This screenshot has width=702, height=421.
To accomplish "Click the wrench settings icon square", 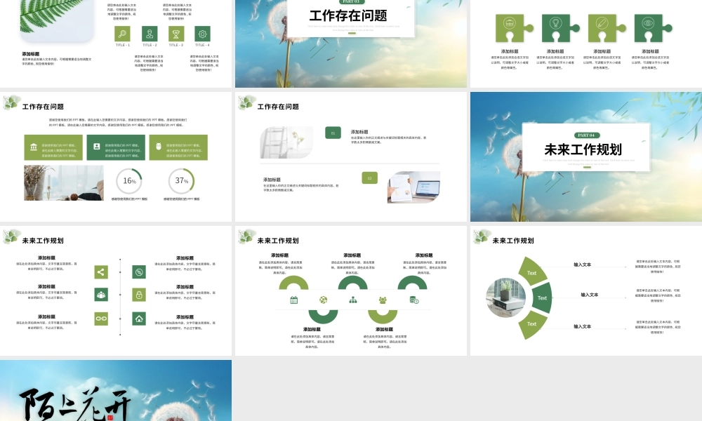I will point(139,272).
